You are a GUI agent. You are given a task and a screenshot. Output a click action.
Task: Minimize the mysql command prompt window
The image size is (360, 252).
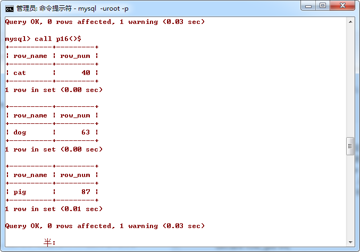[x=309, y=6]
